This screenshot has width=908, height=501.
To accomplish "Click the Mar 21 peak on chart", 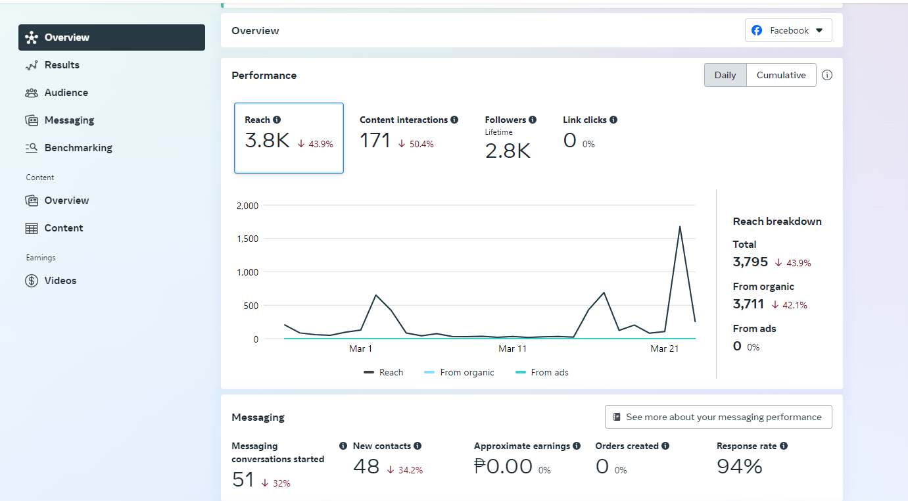I will pos(679,227).
